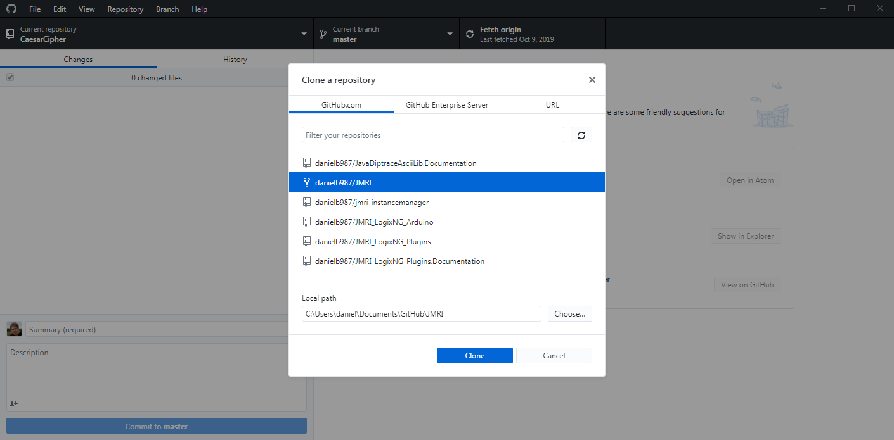Click the Filter your repositories field
This screenshot has height=440, width=894.
tap(432, 135)
